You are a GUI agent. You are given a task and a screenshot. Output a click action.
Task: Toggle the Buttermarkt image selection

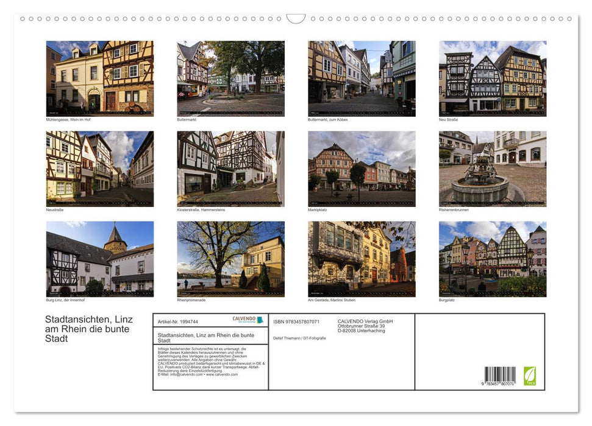click(230, 79)
